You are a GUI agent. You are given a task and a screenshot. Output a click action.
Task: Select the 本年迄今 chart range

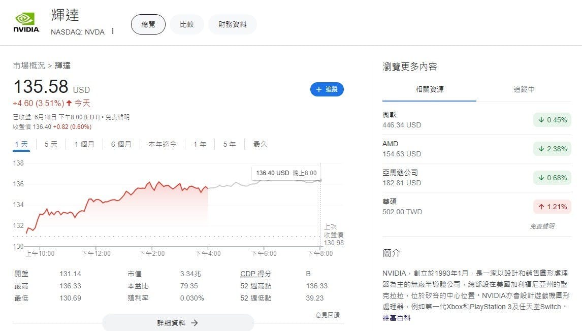(x=162, y=144)
